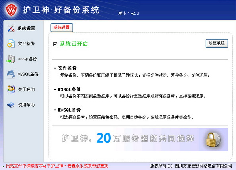Click the MySQL备份 dolphin icon
The image size is (236, 170).
(11, 74)
